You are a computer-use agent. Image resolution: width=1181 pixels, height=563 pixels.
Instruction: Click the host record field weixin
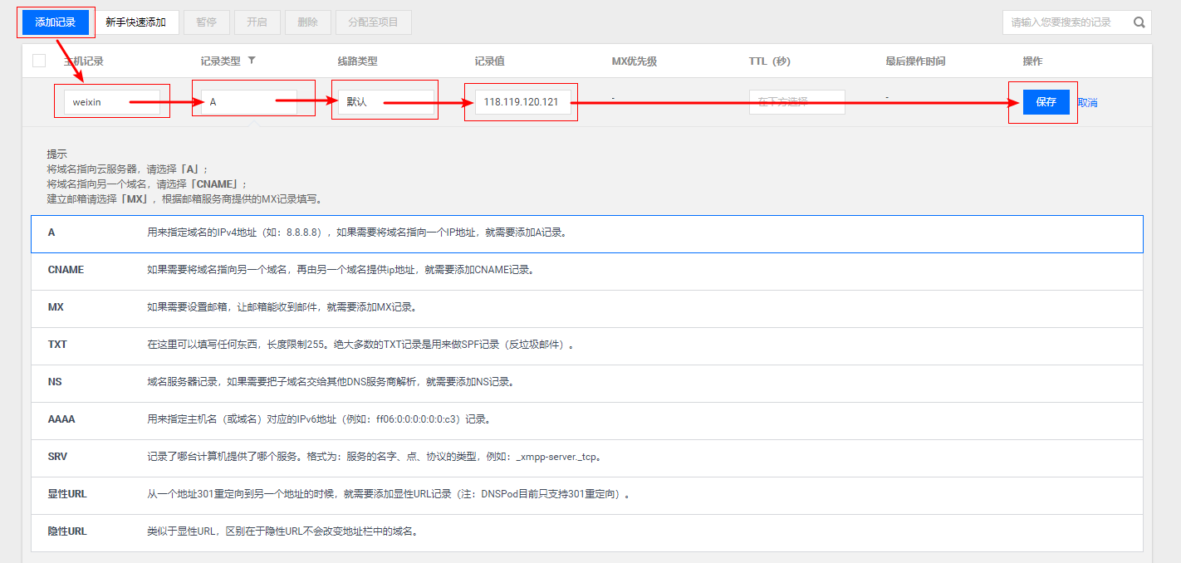tap(111, 102)
